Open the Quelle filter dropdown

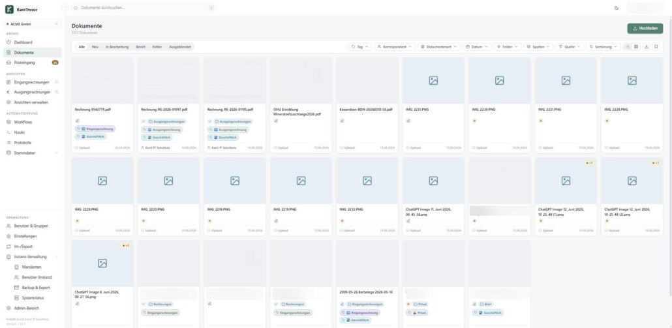570,47
